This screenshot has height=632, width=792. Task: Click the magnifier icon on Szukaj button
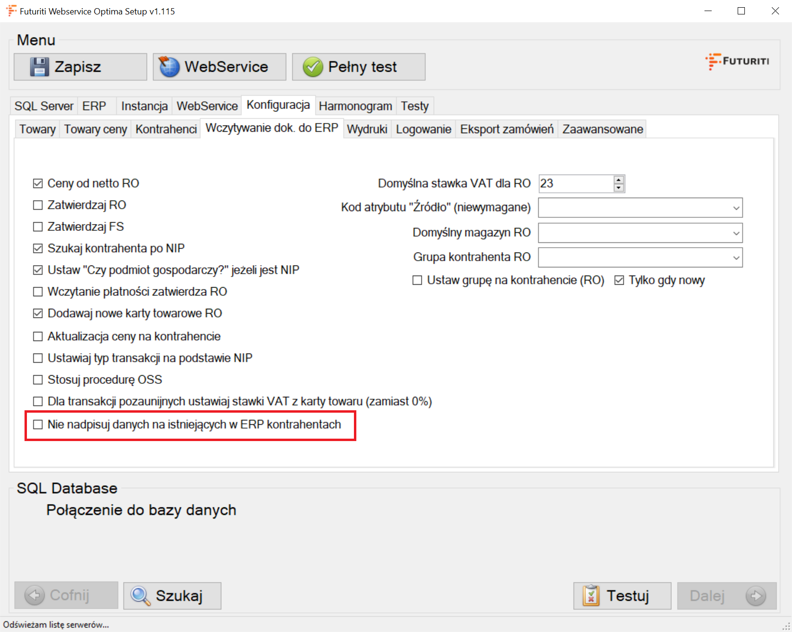point(140,596)
